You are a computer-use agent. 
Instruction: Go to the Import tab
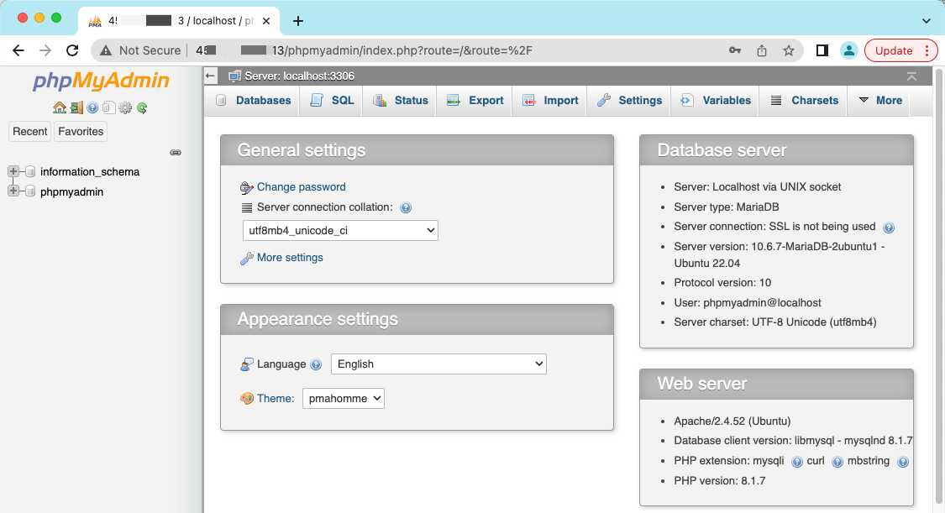coord(550,101)
